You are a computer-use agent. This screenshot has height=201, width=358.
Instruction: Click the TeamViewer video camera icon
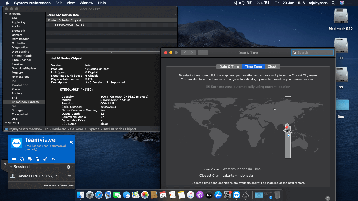tap(14, 159)
